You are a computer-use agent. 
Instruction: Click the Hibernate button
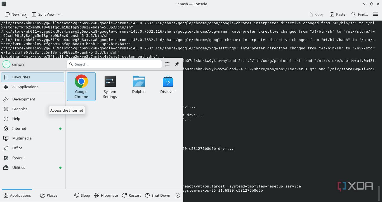(106, 195)
